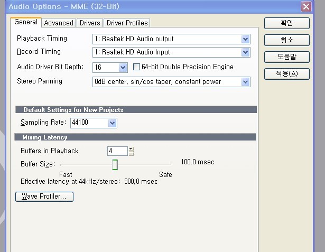The height and width of the screenshot is (252, 325).
Task: Expand Audio Driver Bit Depth dropdown
Action: tap(123, 68)
